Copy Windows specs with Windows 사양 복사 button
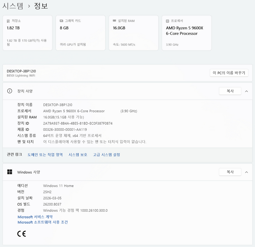 click(x=230, y=172)
